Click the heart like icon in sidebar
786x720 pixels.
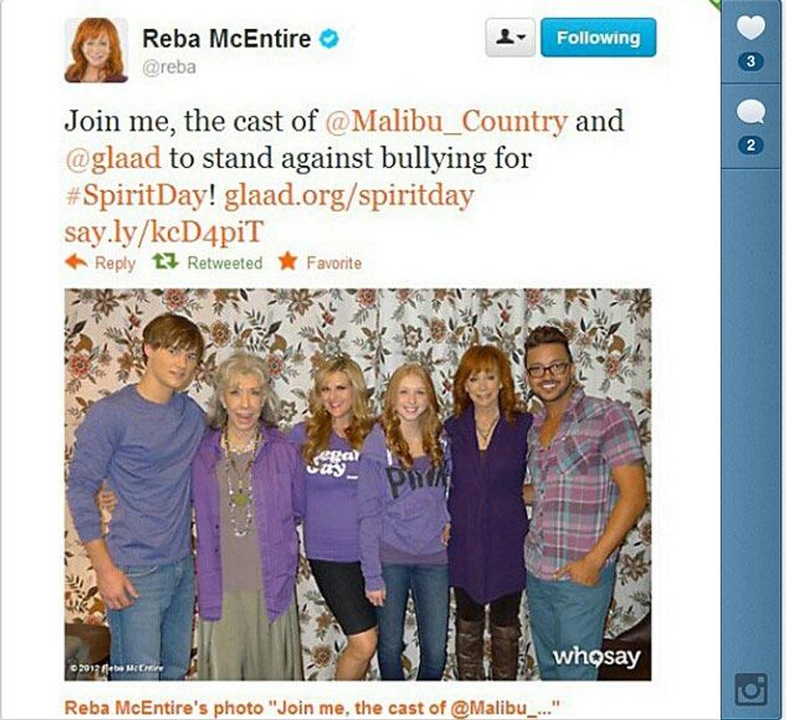pyautogui.click(x=751, y=27)
